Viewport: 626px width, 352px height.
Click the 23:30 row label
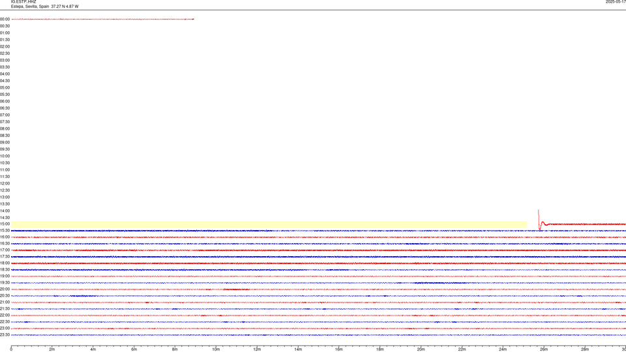point(5,335)
